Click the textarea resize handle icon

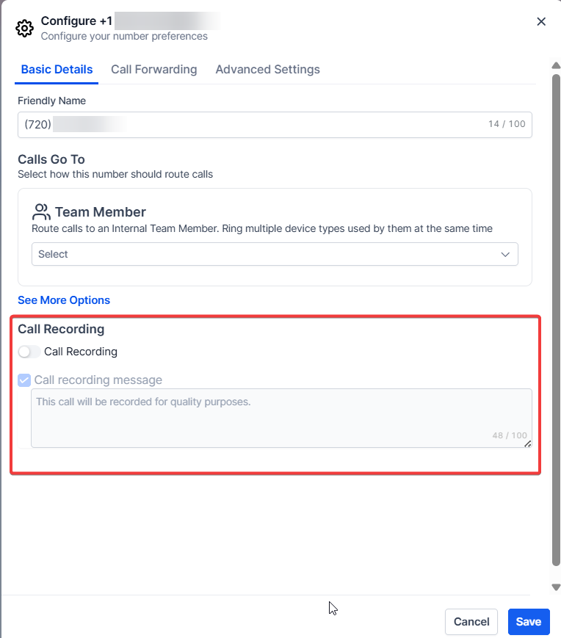pyautogui.click(x=528, y=443)
